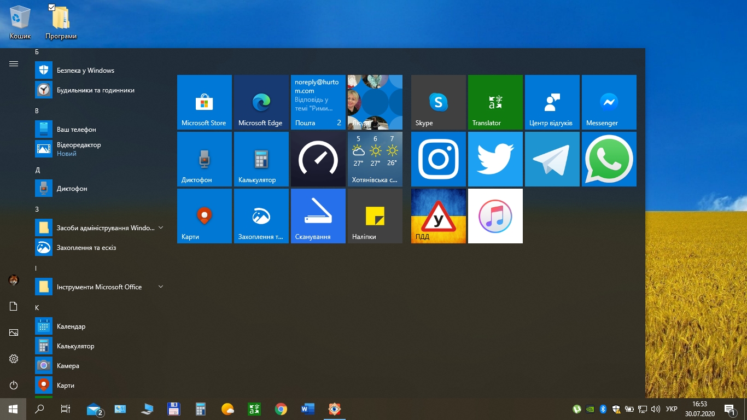Switch keyboard layout via УКР indicator
This screenshot has width=747, height=420.
point(672,409)
